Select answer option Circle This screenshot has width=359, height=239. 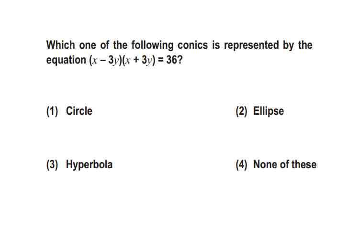(x=79, y=111)
